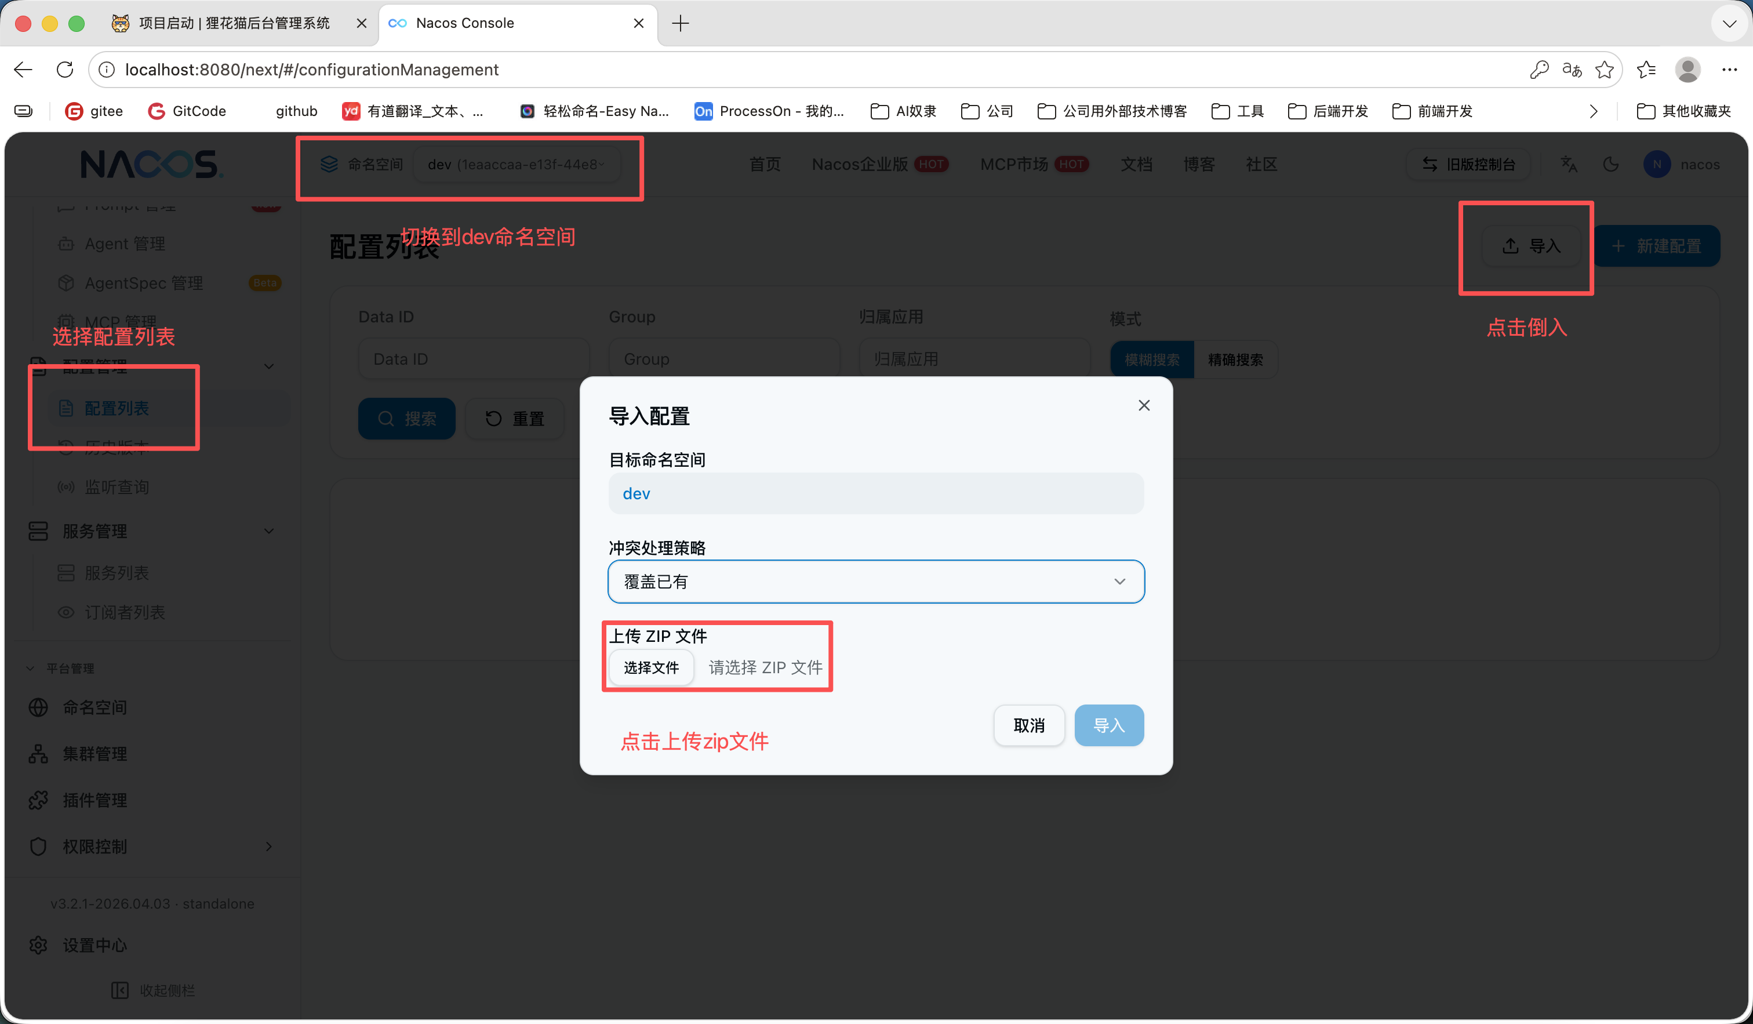Screen dimensions: 1753x1024
Task: Select 模糊搜索 mode
Action: pyautogui.click(x=1152, y=360)
